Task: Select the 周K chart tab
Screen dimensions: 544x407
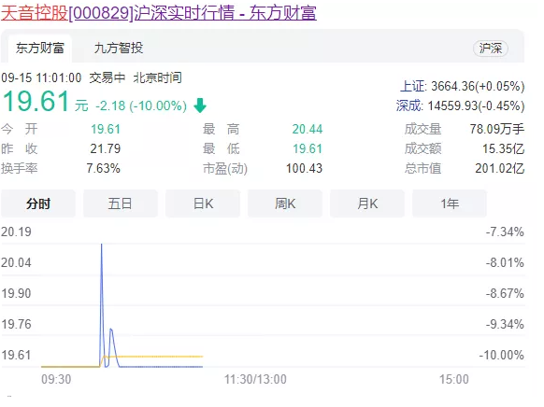Action: coord(285,203)
